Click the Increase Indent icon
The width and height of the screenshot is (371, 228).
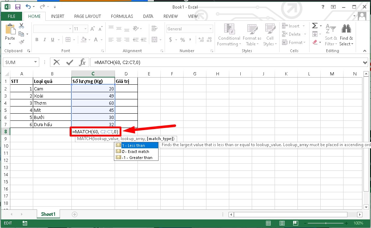coord(144,40)
